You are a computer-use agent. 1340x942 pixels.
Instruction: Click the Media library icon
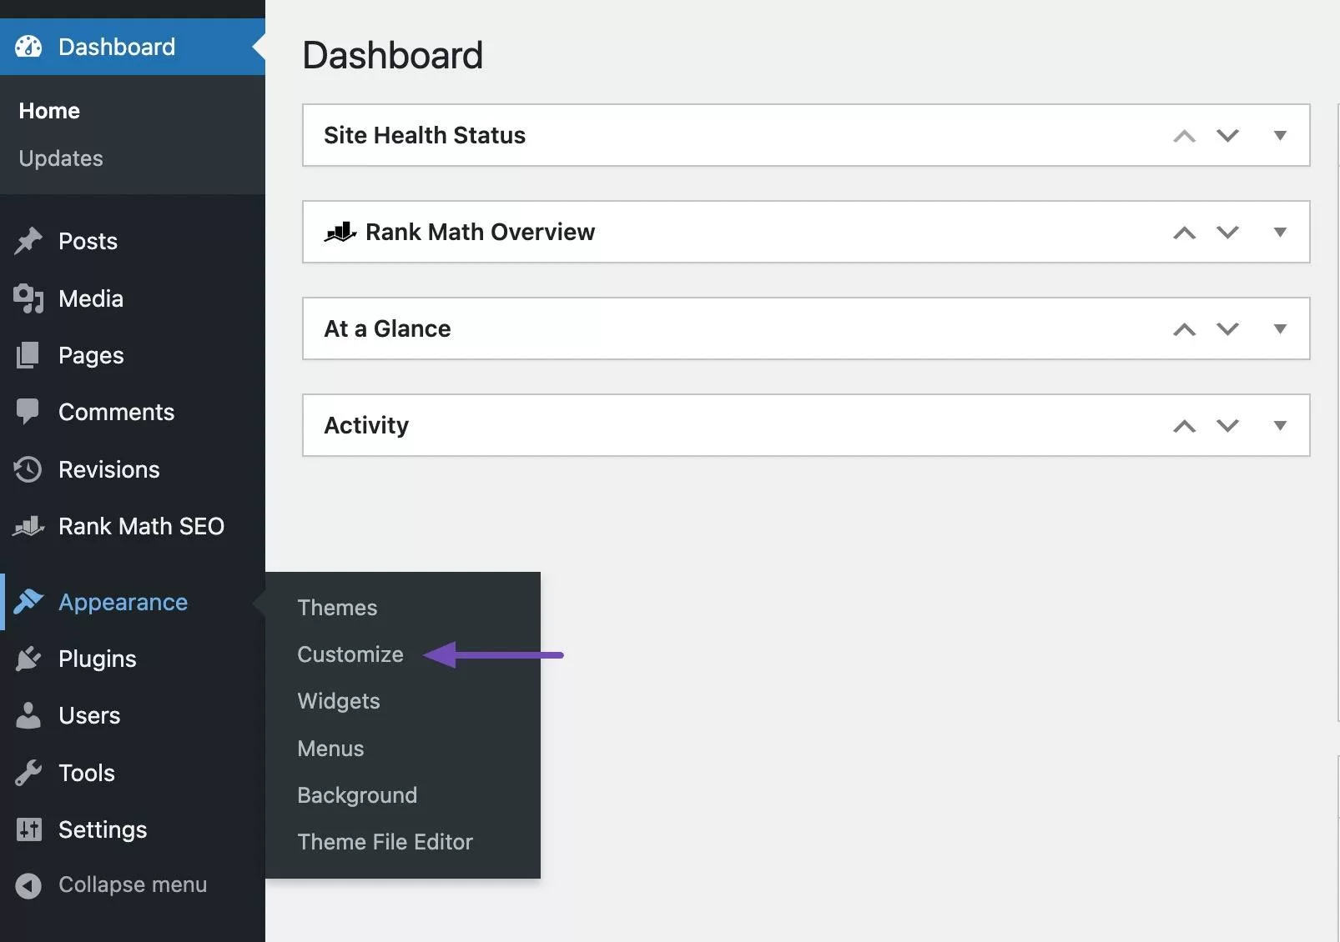28,298
